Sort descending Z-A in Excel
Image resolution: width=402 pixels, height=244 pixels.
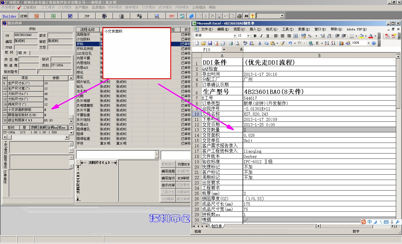(x=333, y=43)
